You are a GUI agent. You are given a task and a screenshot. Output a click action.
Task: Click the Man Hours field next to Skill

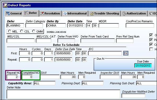pyautogui.click(x=68, y=77)
